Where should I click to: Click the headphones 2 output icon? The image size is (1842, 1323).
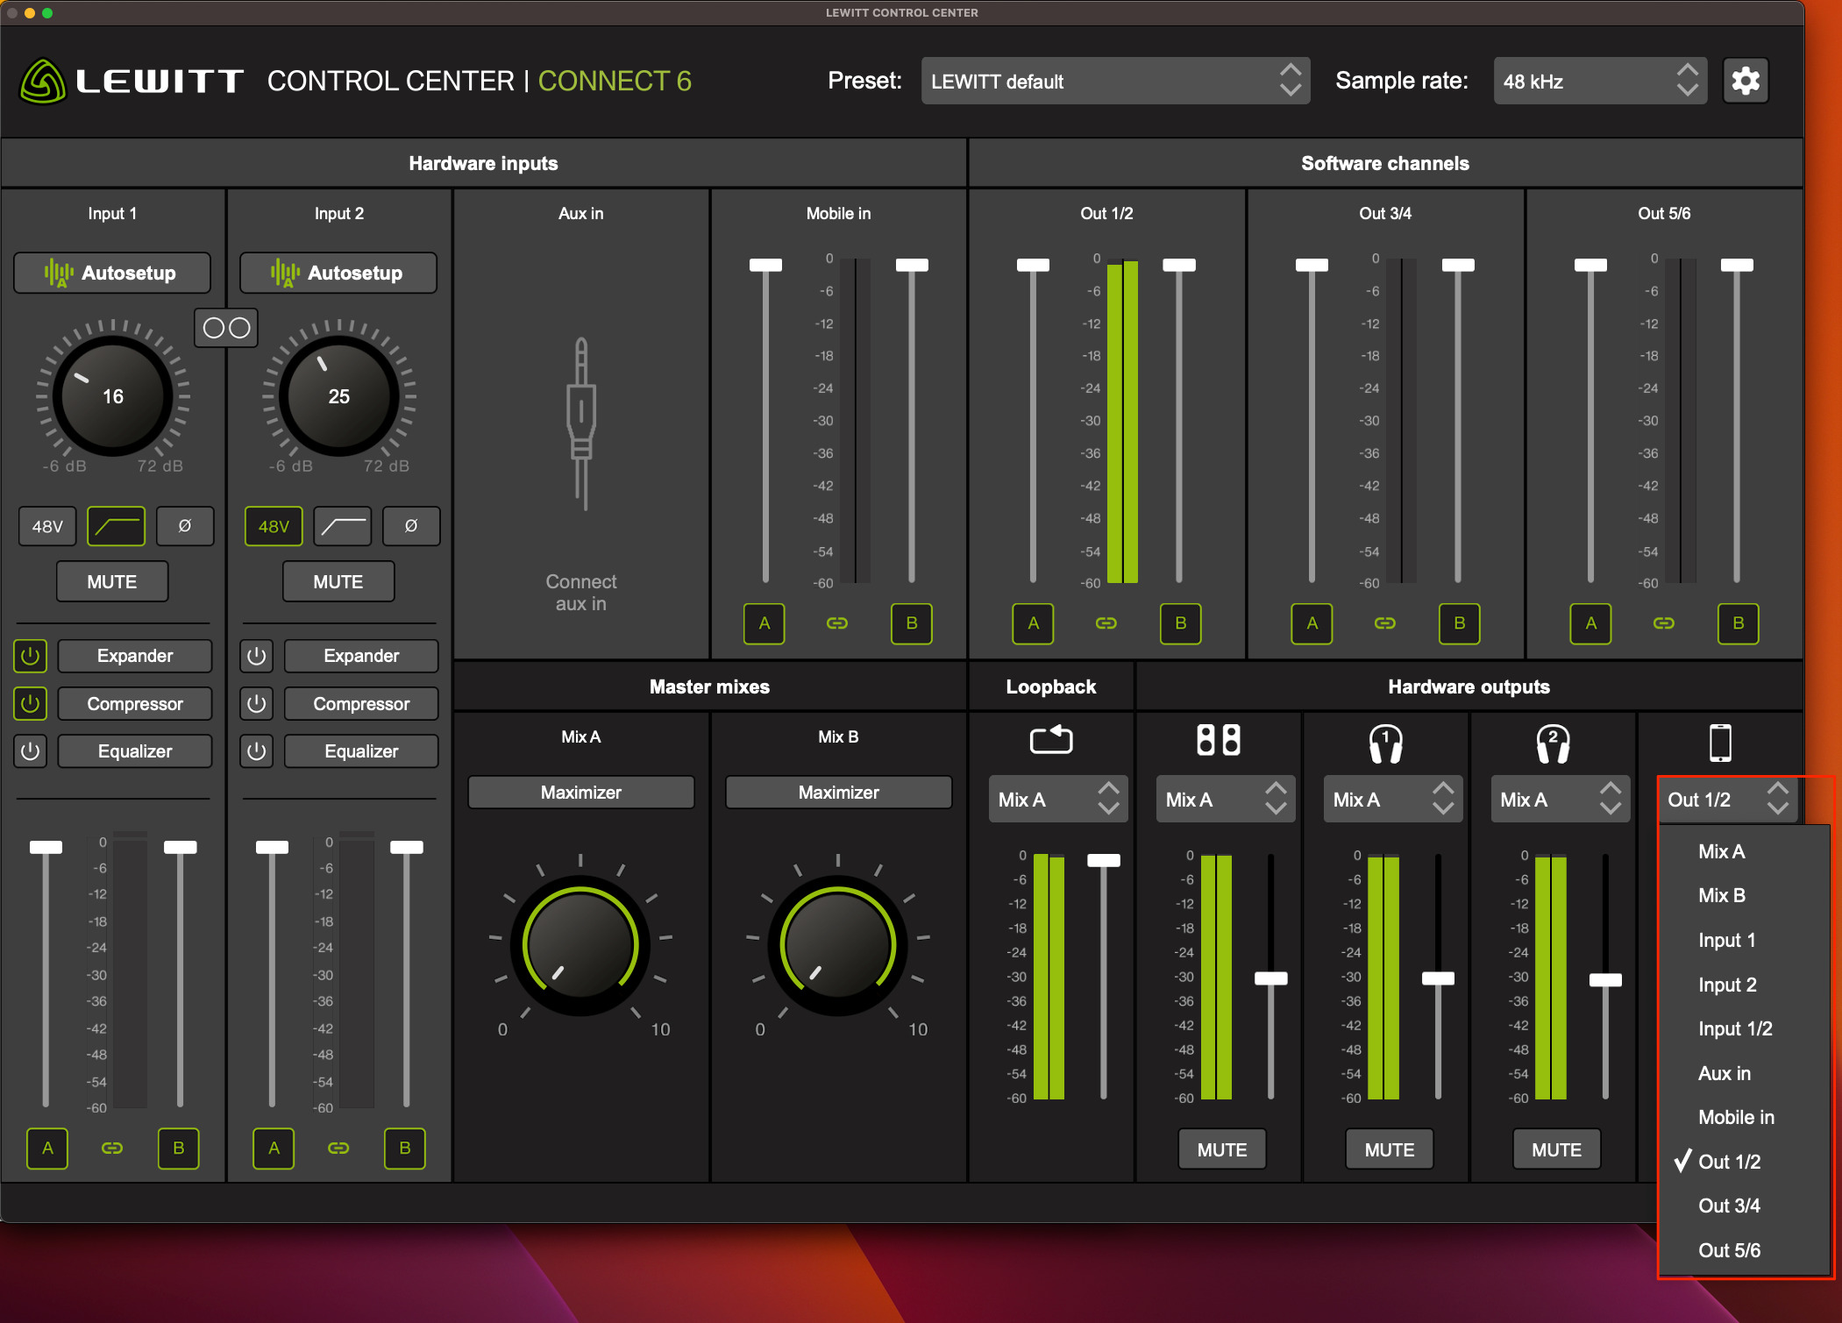(x=1553, y=743)
